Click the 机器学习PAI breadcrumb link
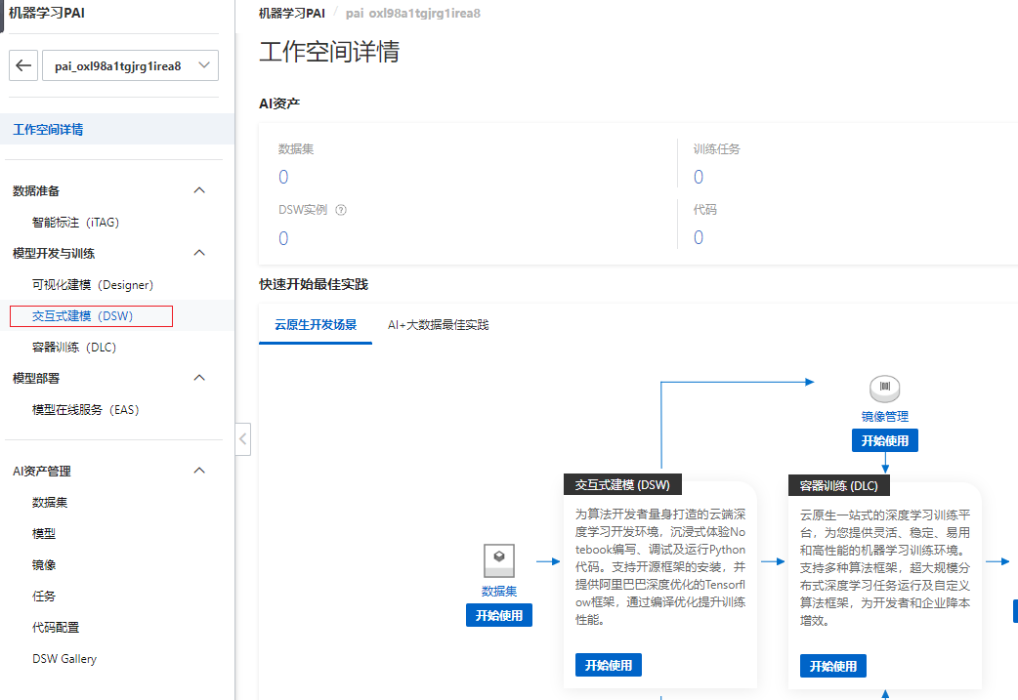The image size is (1018, 700). (292, 14)
